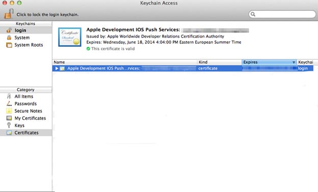Minimize the Keychain Access window
The width and height of the screenshot is (318, 192).
pos(12,3)
